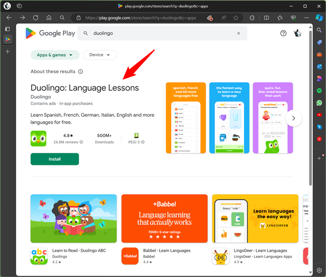The width and height of the screenshot is (326, 277).
Task: Open YouTube in the sidebar
Action: (x=319, y=115)
